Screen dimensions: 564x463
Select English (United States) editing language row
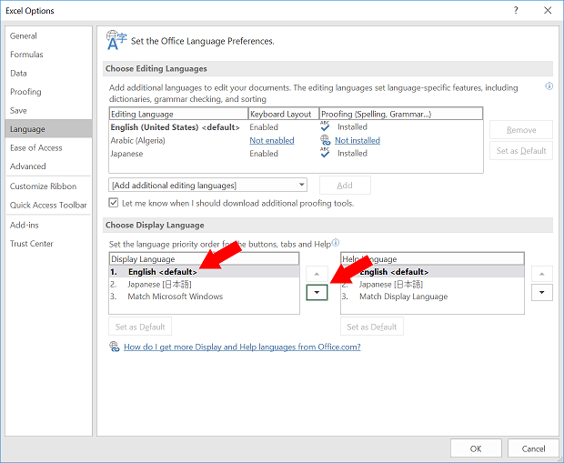pos(296,127)
